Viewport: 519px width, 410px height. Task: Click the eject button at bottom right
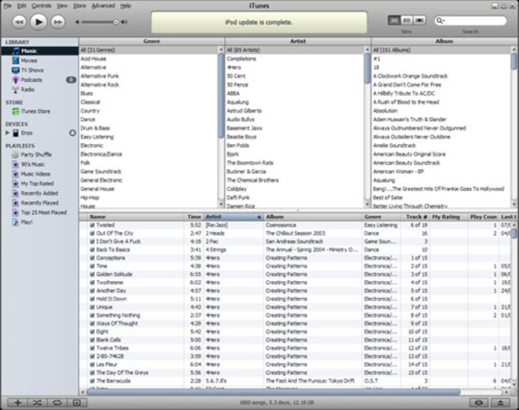coord(500,402)
